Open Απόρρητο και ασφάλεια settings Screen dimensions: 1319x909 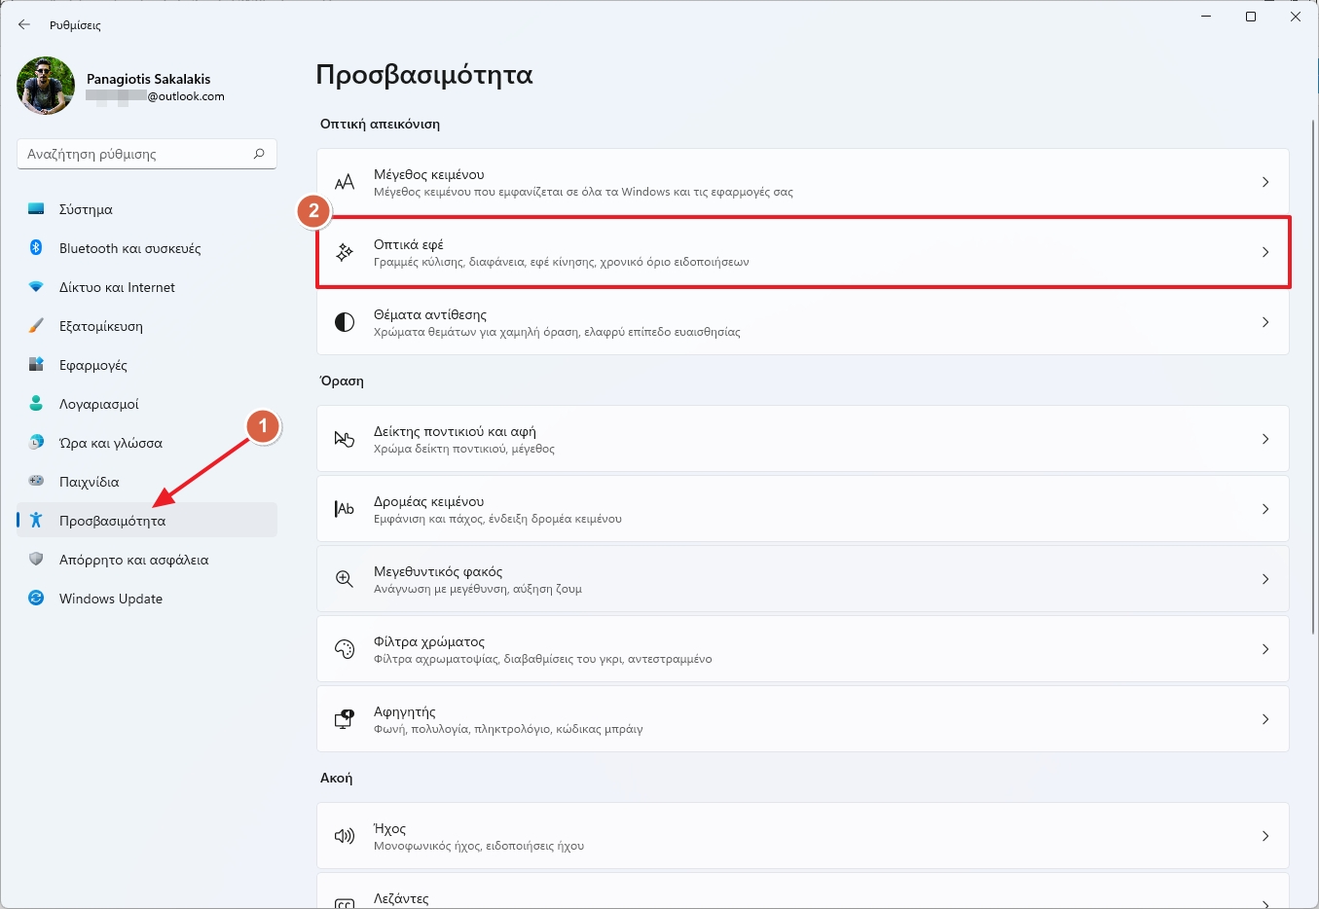(x=133, y=560)
